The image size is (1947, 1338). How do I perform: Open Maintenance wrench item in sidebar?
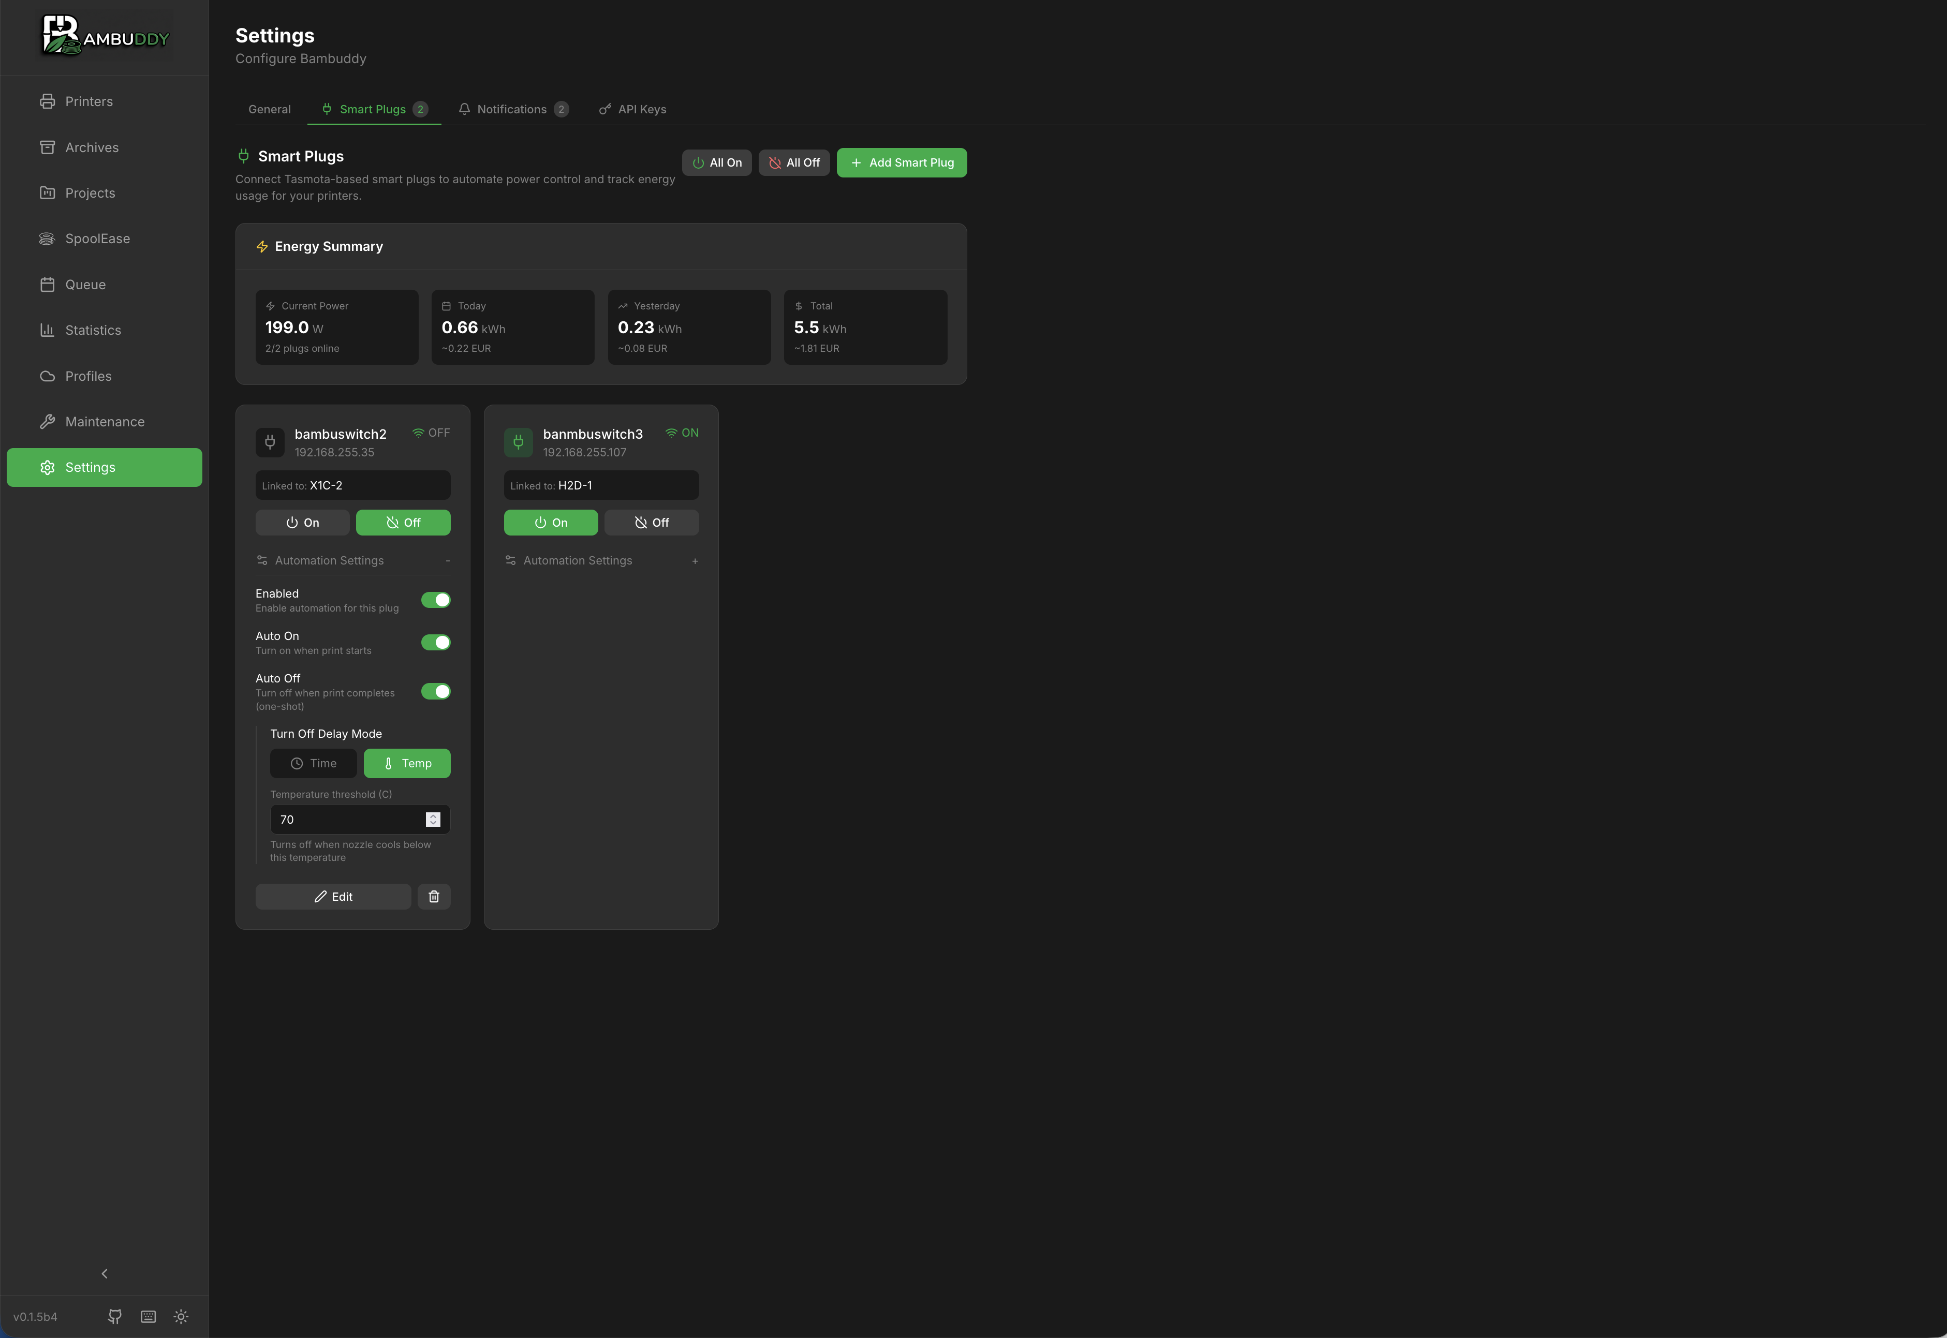[x=104, y=422]
